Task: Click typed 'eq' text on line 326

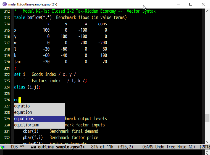Action: pos(16,100)
